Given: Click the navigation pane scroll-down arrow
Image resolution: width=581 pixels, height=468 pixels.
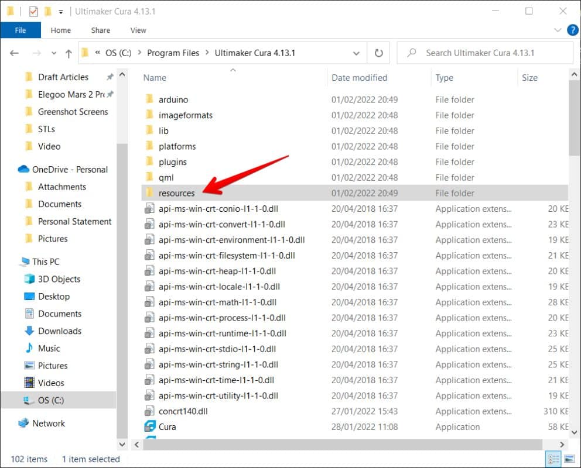Looking at the screenshot, I should coord(122,444).
